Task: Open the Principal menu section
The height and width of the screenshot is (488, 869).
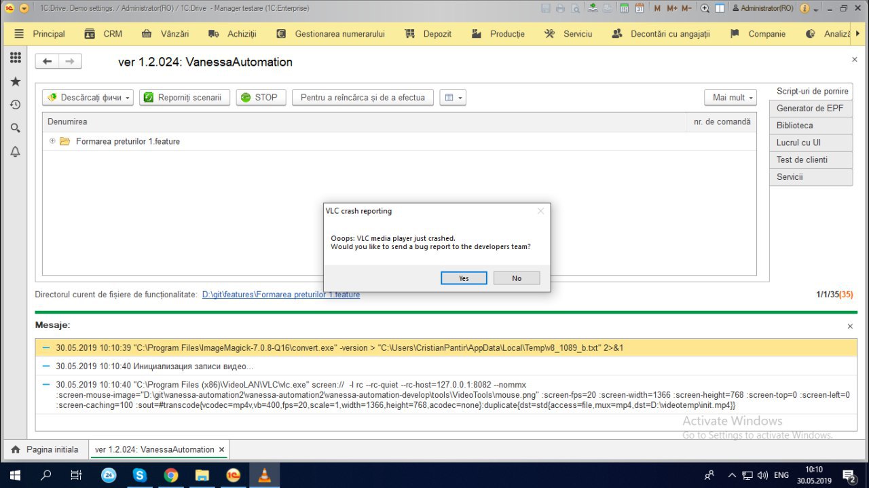Action: click(49, 34)
